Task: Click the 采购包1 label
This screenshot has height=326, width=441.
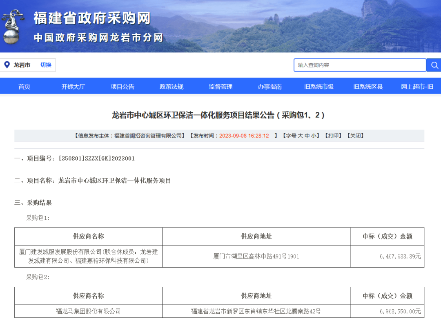Action: pyautogui.click(x=38, y=218)
